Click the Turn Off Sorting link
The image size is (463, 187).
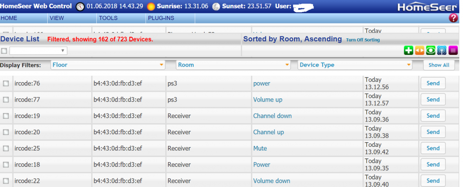click(363, 40)
